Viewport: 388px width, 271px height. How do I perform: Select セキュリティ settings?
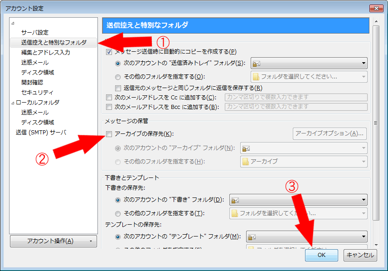pyautogui.click(x=37, y=93)
